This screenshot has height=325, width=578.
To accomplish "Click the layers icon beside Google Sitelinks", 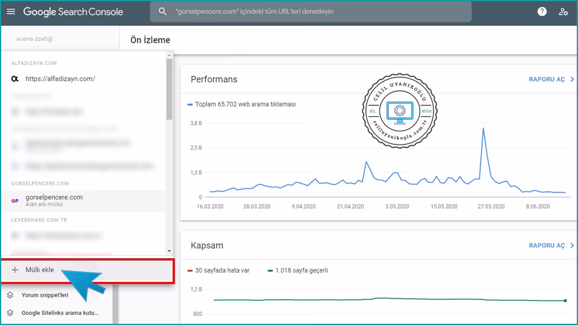I will pos(10,313).
